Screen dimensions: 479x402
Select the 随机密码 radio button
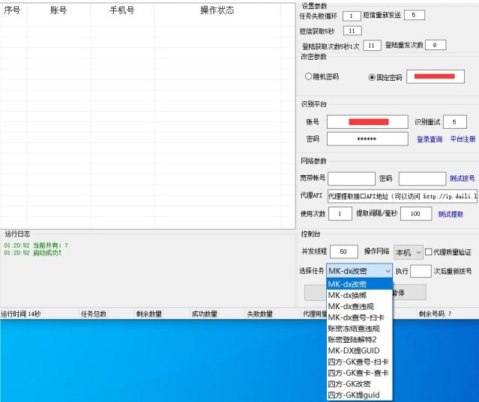click(308, 76)
